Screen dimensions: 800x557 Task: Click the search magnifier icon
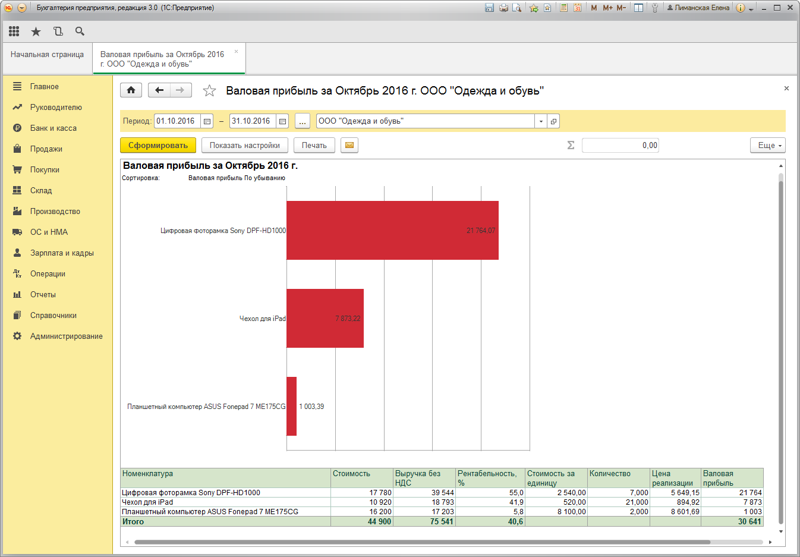click(80, 32)
